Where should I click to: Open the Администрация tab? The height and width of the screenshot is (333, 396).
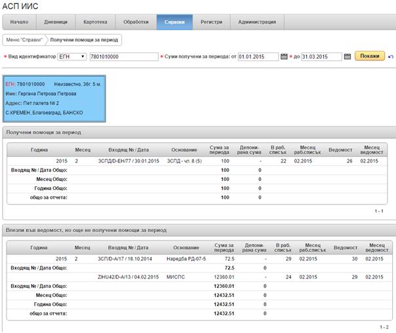point(257,22)
